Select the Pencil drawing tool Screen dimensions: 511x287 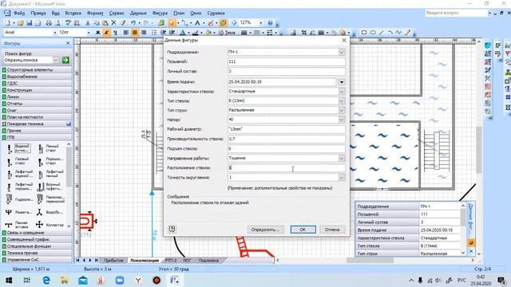407,33
